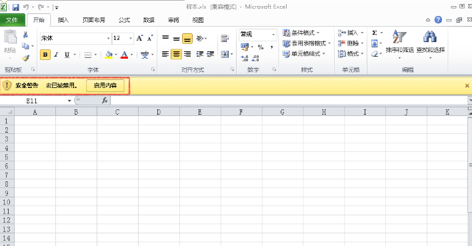Switch to 数据 ribbon tab
This screenshot has height=246, width=472.
point(149,20)
